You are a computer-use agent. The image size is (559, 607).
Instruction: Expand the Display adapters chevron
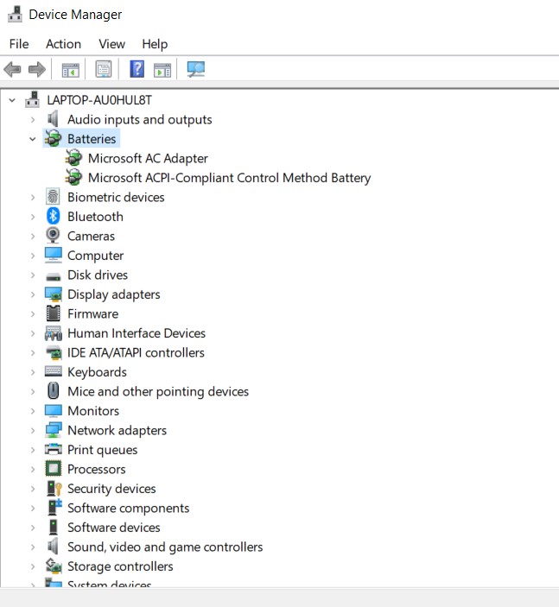[33, 294]
